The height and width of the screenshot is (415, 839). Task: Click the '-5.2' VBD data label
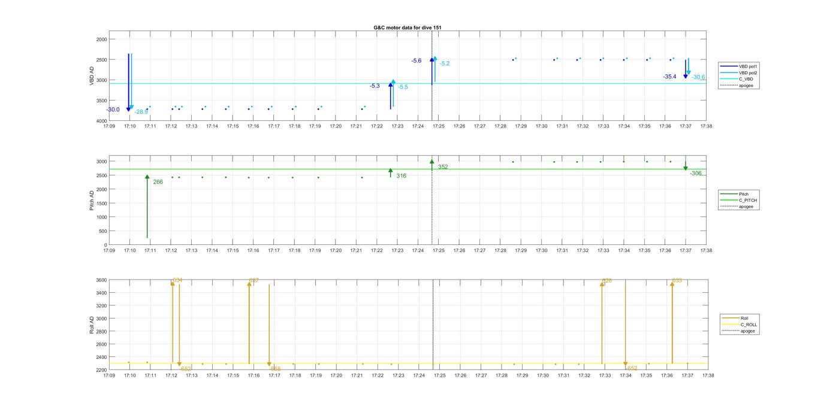point(444,63)
